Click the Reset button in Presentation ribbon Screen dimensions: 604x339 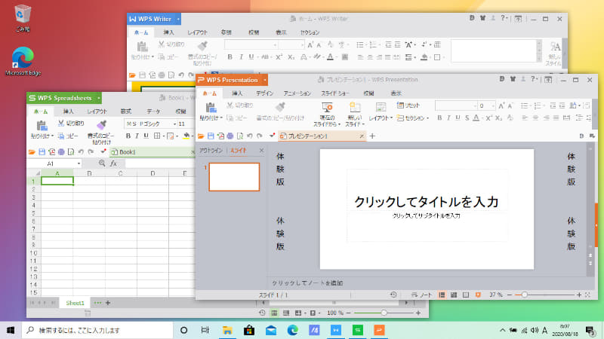click(408, 105)
